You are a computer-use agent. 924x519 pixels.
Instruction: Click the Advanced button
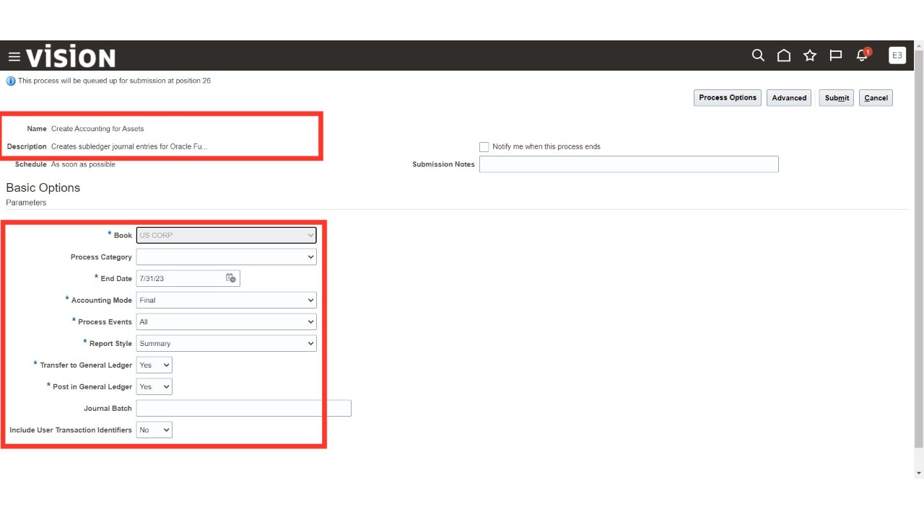click(789, 98)
